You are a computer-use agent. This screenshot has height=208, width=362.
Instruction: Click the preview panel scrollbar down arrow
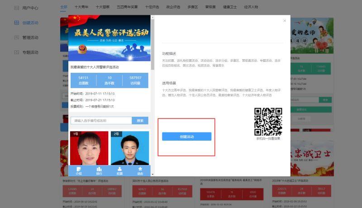pos(152,174)
